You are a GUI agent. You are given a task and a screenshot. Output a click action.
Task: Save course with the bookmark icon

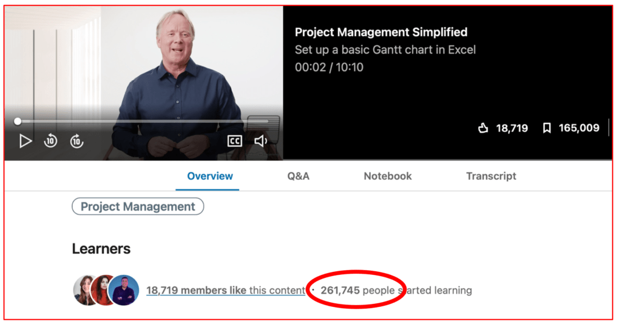[547, 128]
